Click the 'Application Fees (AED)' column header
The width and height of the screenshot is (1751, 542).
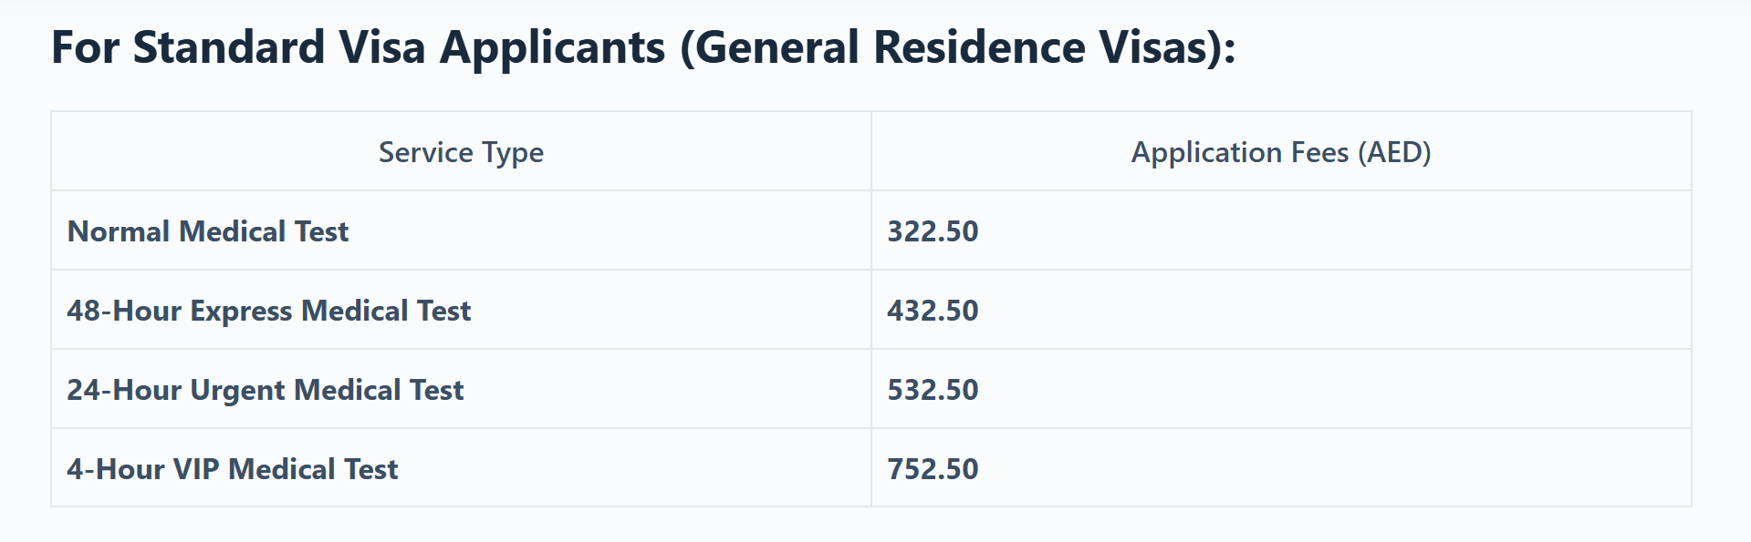pyautogui.click(x=1280, y=152)
